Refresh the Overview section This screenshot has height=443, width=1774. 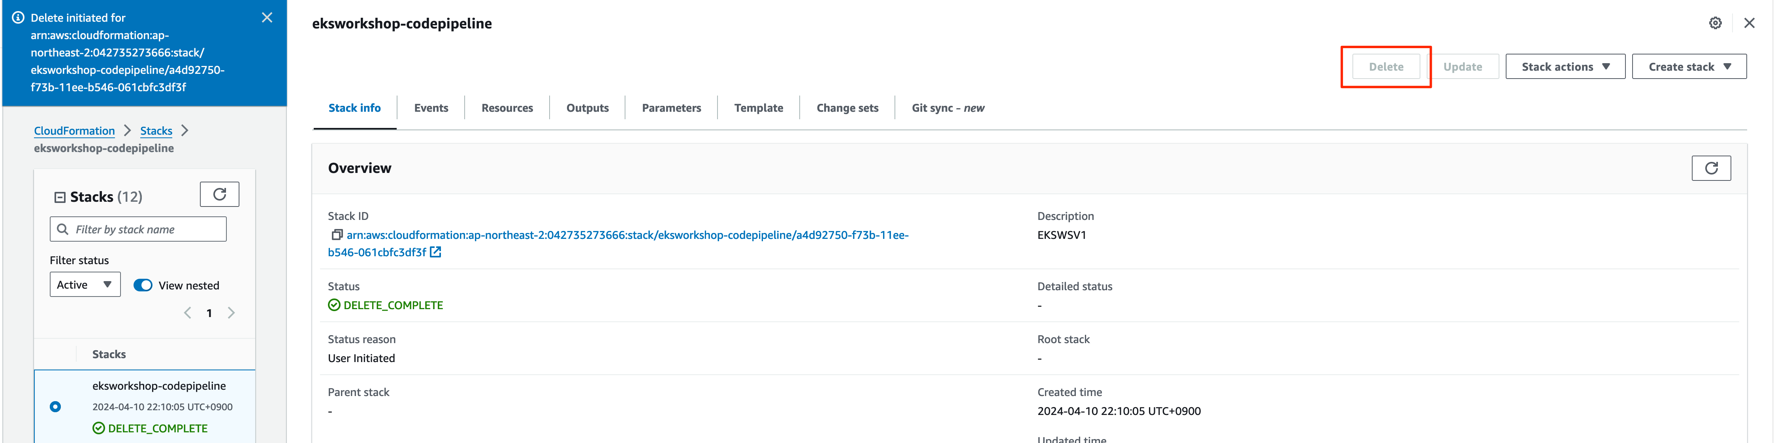[x=1711, y=168]
